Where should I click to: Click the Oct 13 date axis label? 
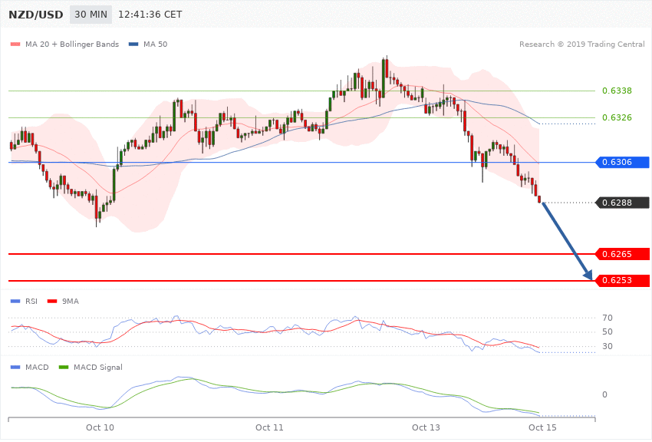click(426, 427)
